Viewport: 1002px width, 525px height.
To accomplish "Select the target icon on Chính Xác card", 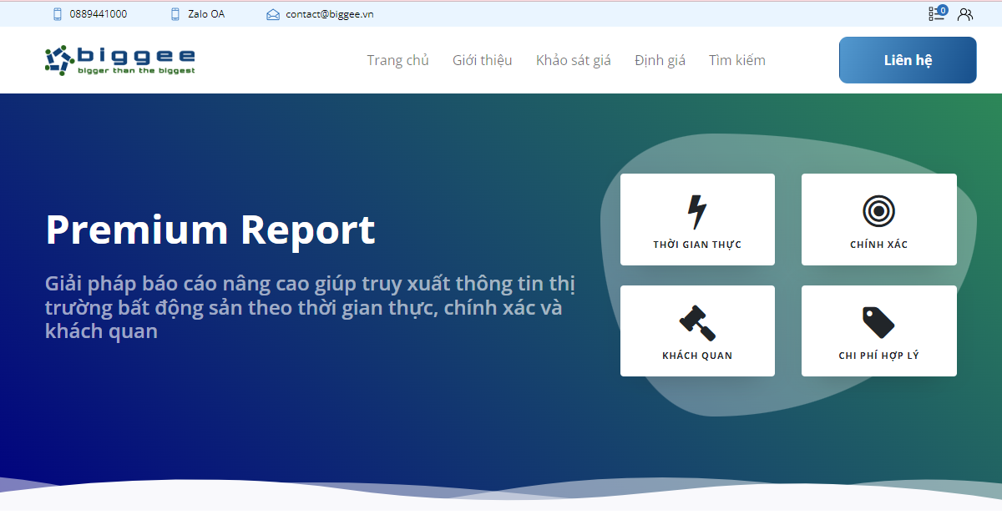I will 878,210.
